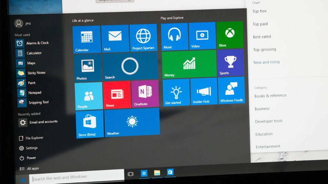This screenshot has height=184, width=328.
Task: Open the Money tile
Action: pyautogui.click(x=189, y=64)
